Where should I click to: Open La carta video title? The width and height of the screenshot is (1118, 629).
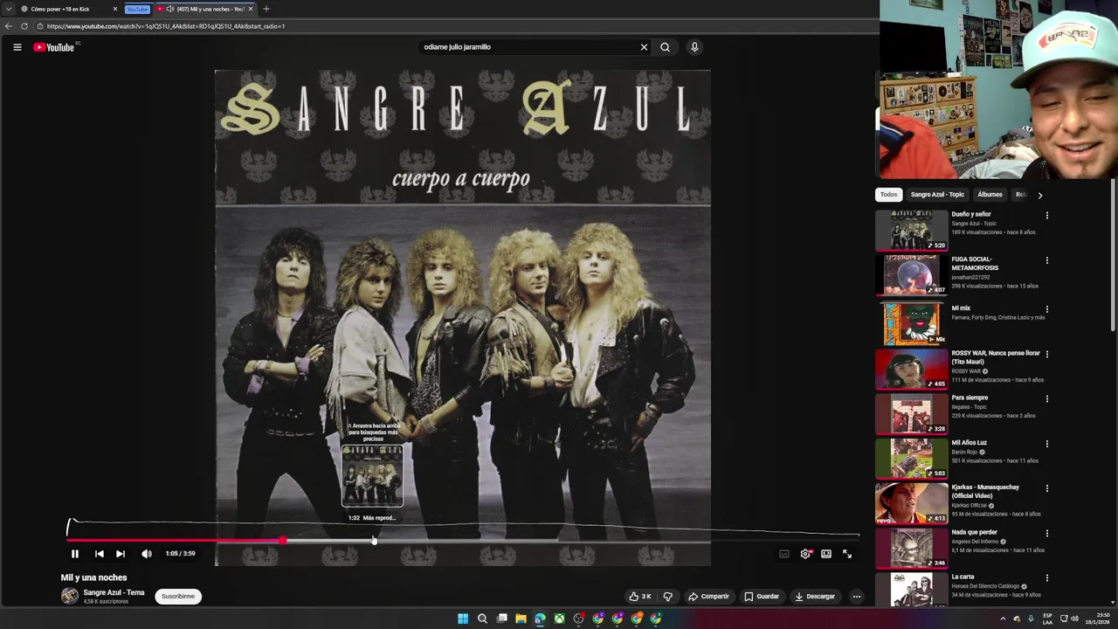coord(963,577)
